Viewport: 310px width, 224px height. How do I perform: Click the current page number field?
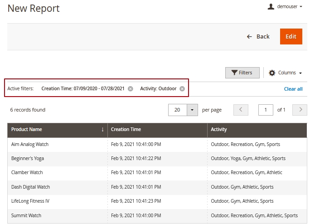click(266, 110)
